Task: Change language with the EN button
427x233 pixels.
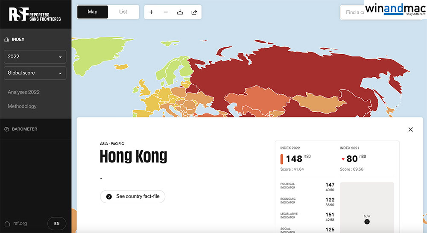Action: tap(57, 223)
